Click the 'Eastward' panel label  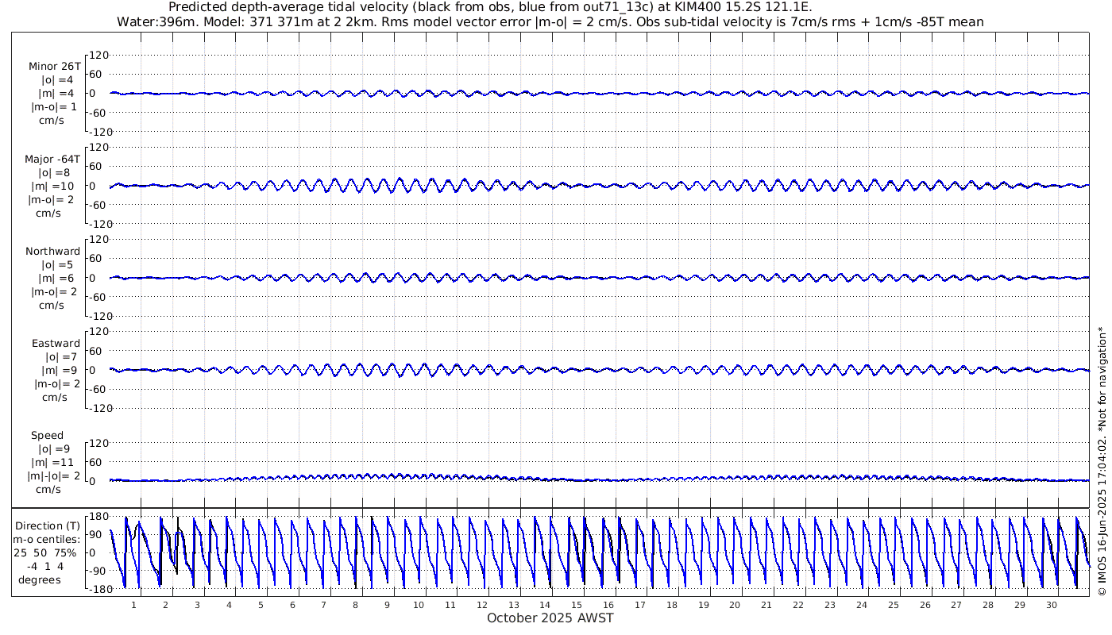[x=56, y=344]
